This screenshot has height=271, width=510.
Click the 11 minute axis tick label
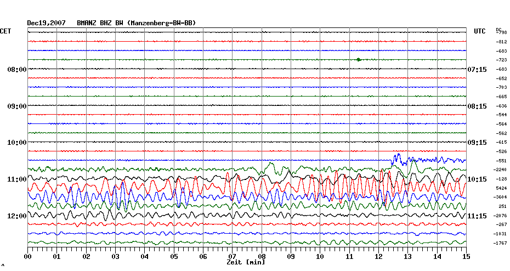tap(349, 257)
